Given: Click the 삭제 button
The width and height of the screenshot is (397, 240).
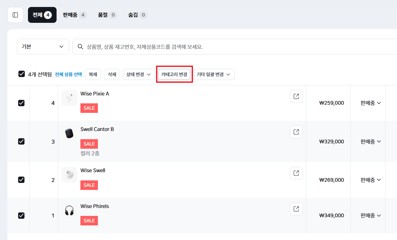Looking at the screenshot, I should point(112,74).
